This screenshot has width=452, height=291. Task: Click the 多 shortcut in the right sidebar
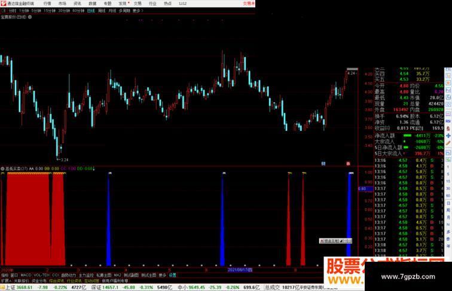448,231
